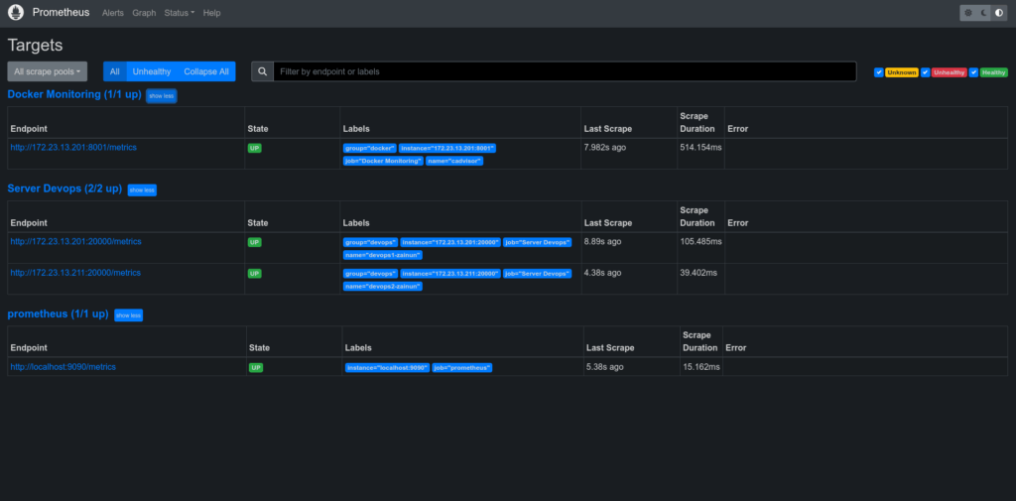Switch to light theme sun icon
This screenshot has height=501, width=1016.
[968, 13]
